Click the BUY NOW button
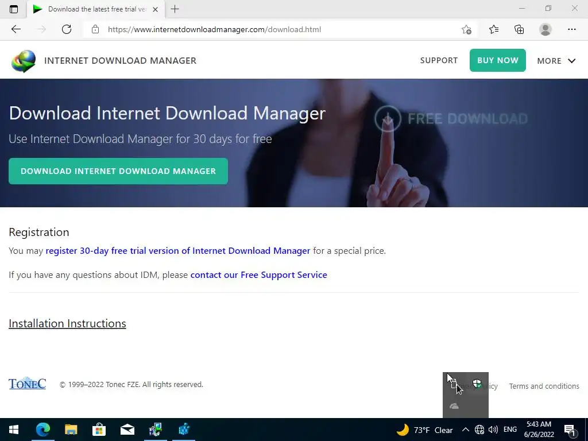Screen dimensions: 588x441 [498, 60]
